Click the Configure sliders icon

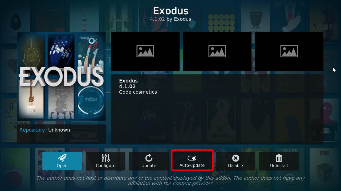coord(106,158)
